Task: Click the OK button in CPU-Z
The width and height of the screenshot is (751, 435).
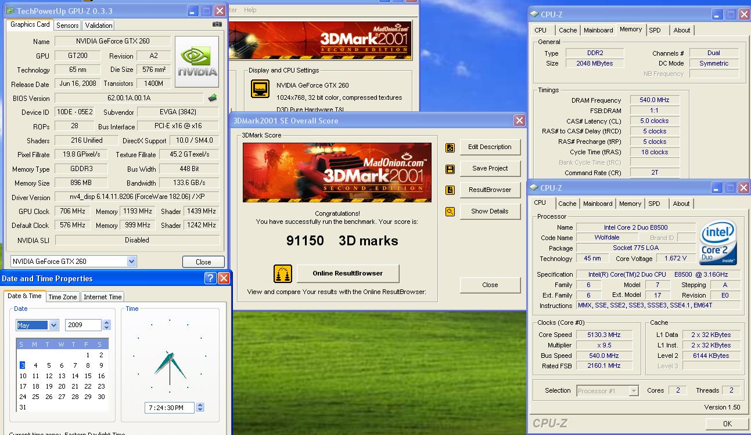Action: pos(727,424)
